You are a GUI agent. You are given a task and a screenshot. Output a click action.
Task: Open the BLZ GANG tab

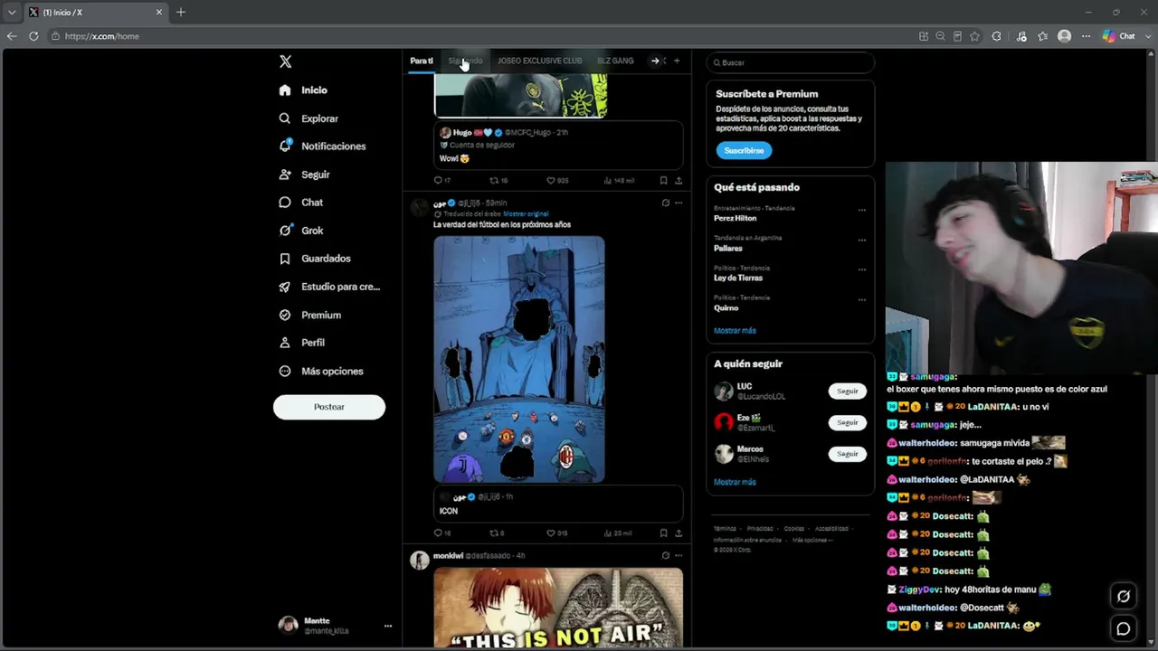click(x=615, y=61)
